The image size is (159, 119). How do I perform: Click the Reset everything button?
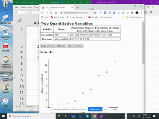(x=75, y=46)
